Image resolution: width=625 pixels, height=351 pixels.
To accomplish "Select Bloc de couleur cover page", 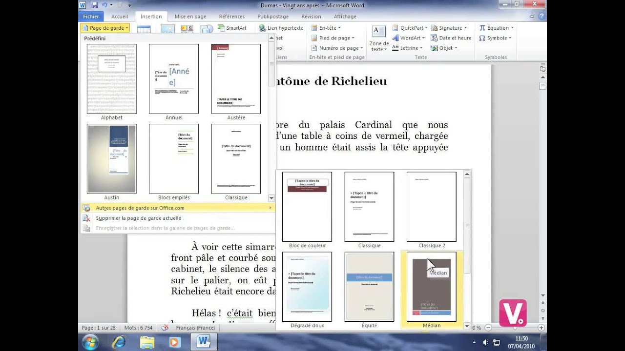I will 307,207.
